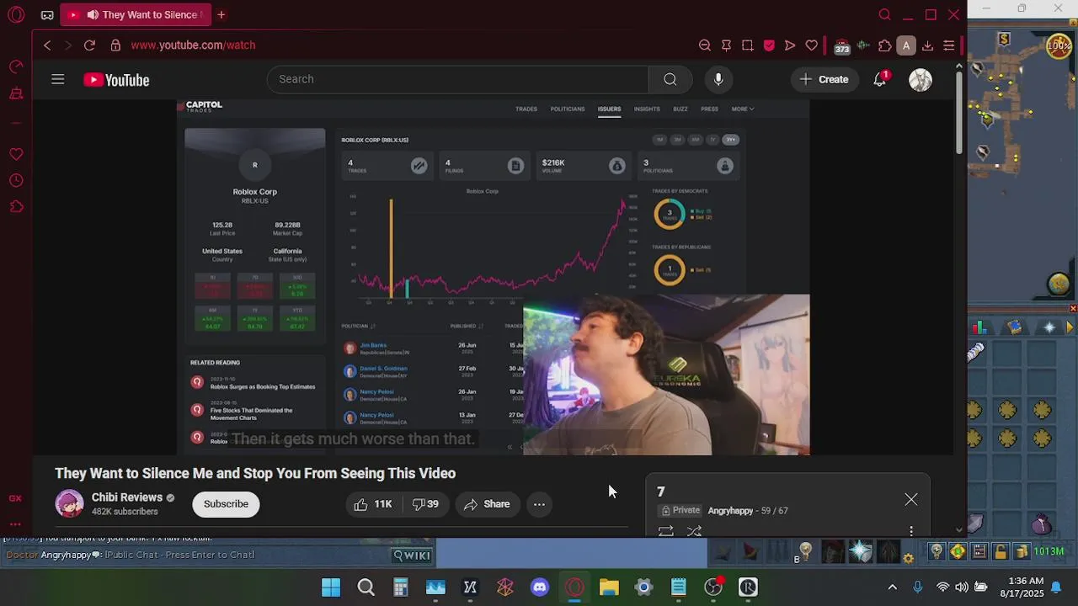1078x606 pixels.
Task: Open more actions three-dot menu
Action: click(539, 504)
